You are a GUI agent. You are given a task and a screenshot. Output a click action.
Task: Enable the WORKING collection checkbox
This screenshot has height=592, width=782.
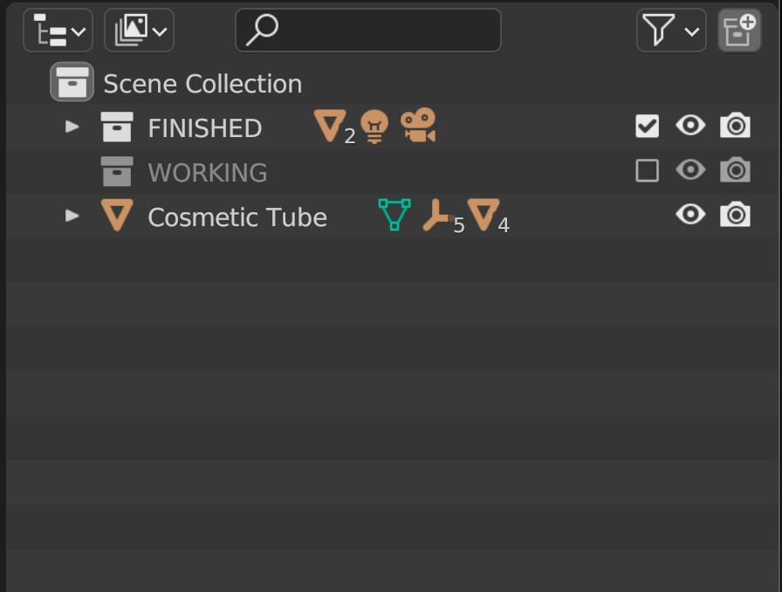648,171
